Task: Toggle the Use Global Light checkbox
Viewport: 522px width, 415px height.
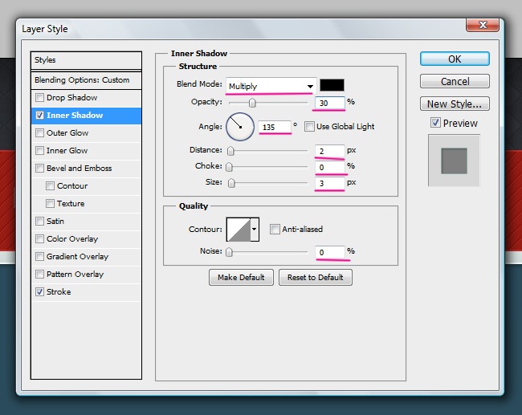Action: [310, 127]
